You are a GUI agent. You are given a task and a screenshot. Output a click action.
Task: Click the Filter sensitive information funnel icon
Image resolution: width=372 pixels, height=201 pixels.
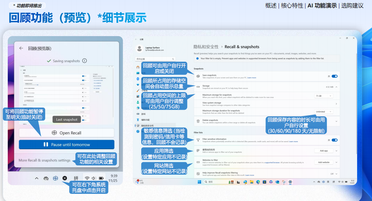(x=198, y=140)
